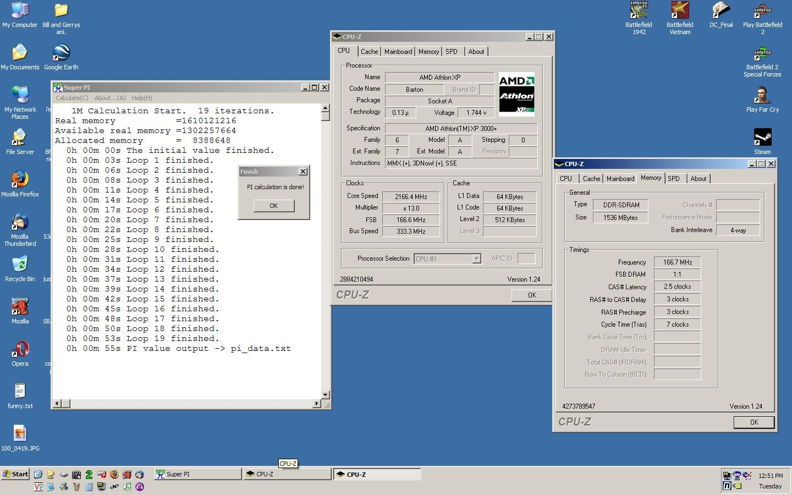Launch Steam from the desktop icon
This screenshot has width=792, height=495.
(762, 142)
